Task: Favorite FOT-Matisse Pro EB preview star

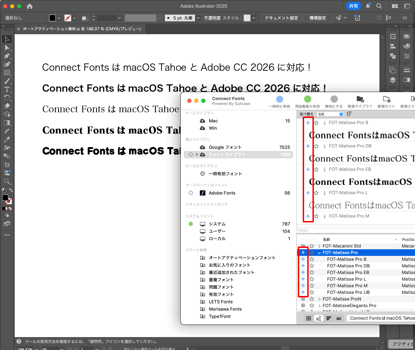Action: click(x=316, y=169)
